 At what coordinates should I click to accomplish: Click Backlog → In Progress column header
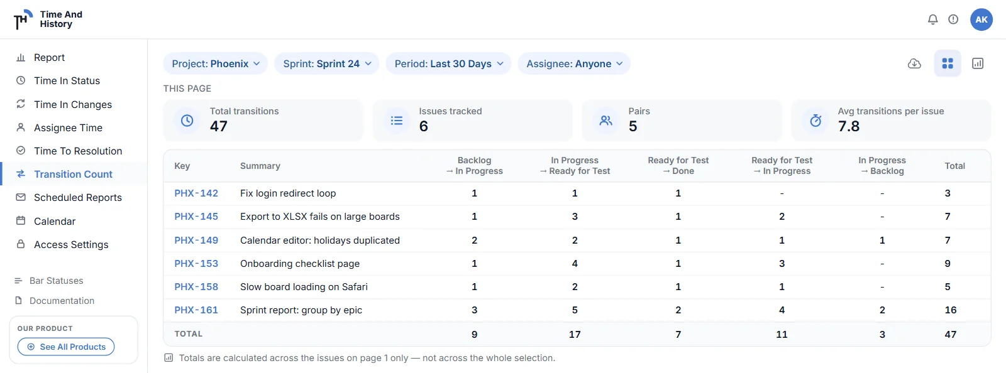[x=475, y=166]
